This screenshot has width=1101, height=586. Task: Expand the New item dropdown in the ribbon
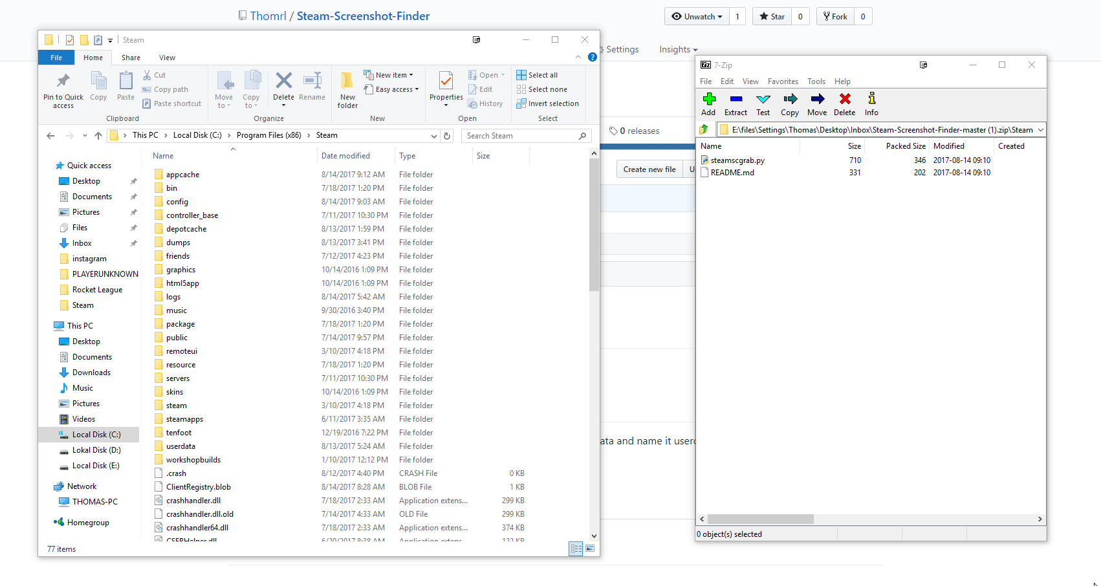click(x=391, y=74)
